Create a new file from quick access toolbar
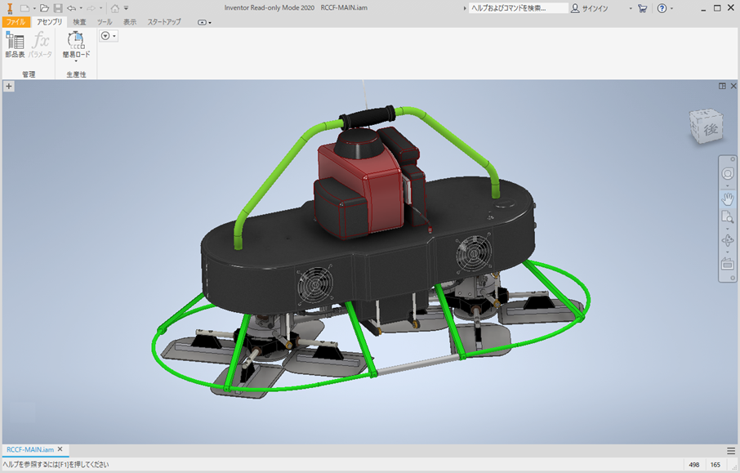 25,8
